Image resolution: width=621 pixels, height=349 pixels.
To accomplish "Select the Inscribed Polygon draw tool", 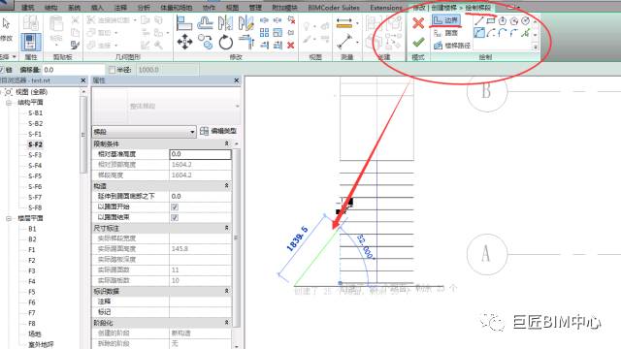I will [503, 20].
